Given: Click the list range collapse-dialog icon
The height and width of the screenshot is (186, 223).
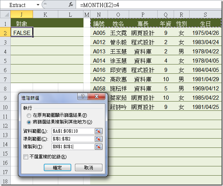Looking at the screenshot, I should tap(98, 131).
